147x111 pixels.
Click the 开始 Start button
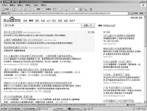click(4, 109)
